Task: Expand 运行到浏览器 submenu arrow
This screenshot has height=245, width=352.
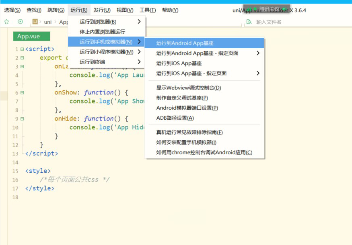Action: (139, 22)
